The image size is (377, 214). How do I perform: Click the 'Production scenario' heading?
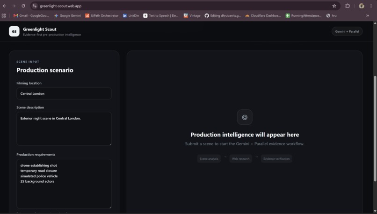coord(45,70)
